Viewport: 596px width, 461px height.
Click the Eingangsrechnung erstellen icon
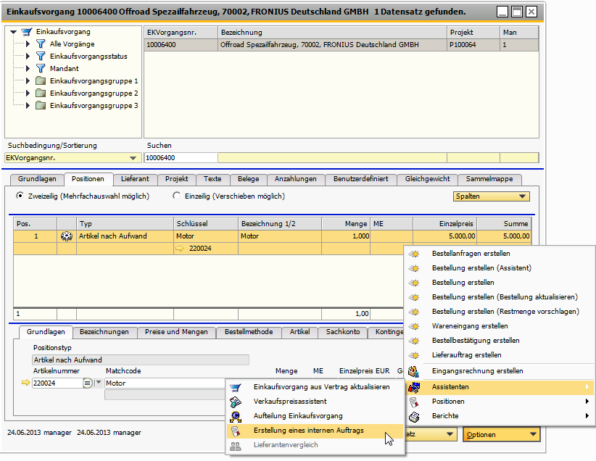pyautogui.click(x=414, y=371)
